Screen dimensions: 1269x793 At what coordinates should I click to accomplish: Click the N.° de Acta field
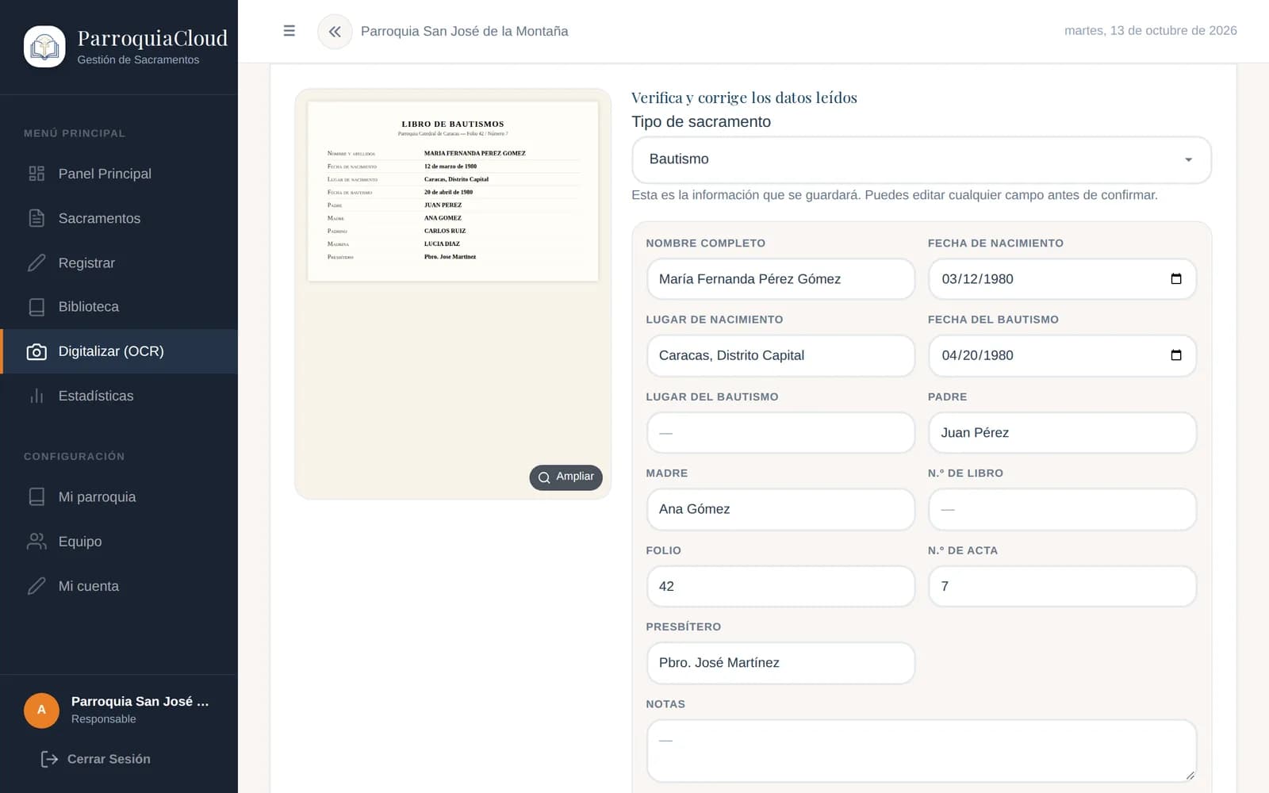[x=1063, y=586]
